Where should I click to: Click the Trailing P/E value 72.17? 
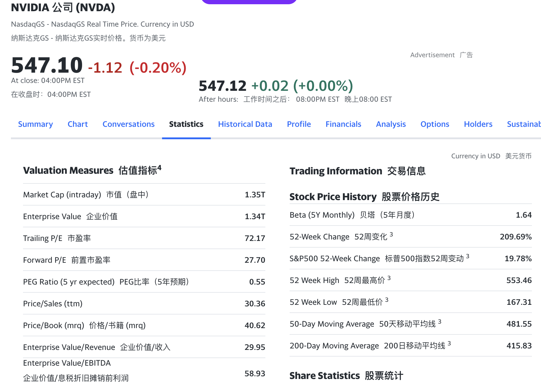pos(255,238)
